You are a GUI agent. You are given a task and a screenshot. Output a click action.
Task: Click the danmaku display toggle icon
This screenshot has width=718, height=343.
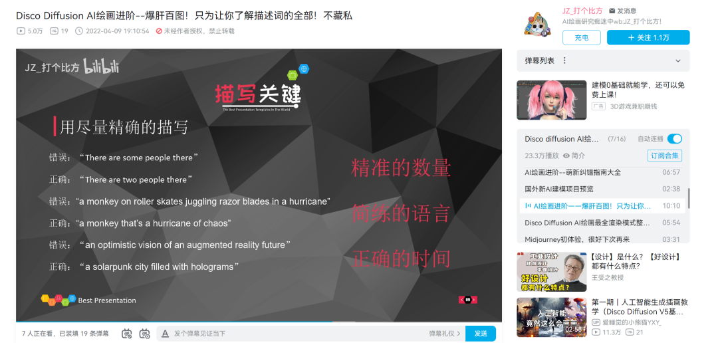tap(127, 334)
